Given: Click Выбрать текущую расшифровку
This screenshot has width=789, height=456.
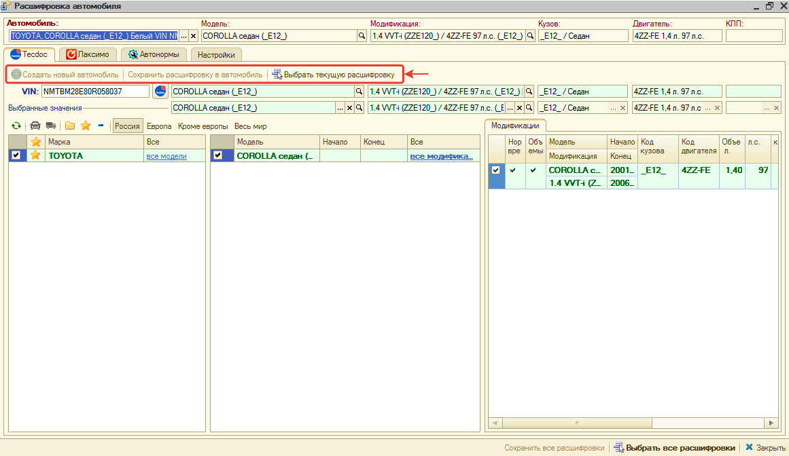Looking at the screenshot, I should [334, 75].
